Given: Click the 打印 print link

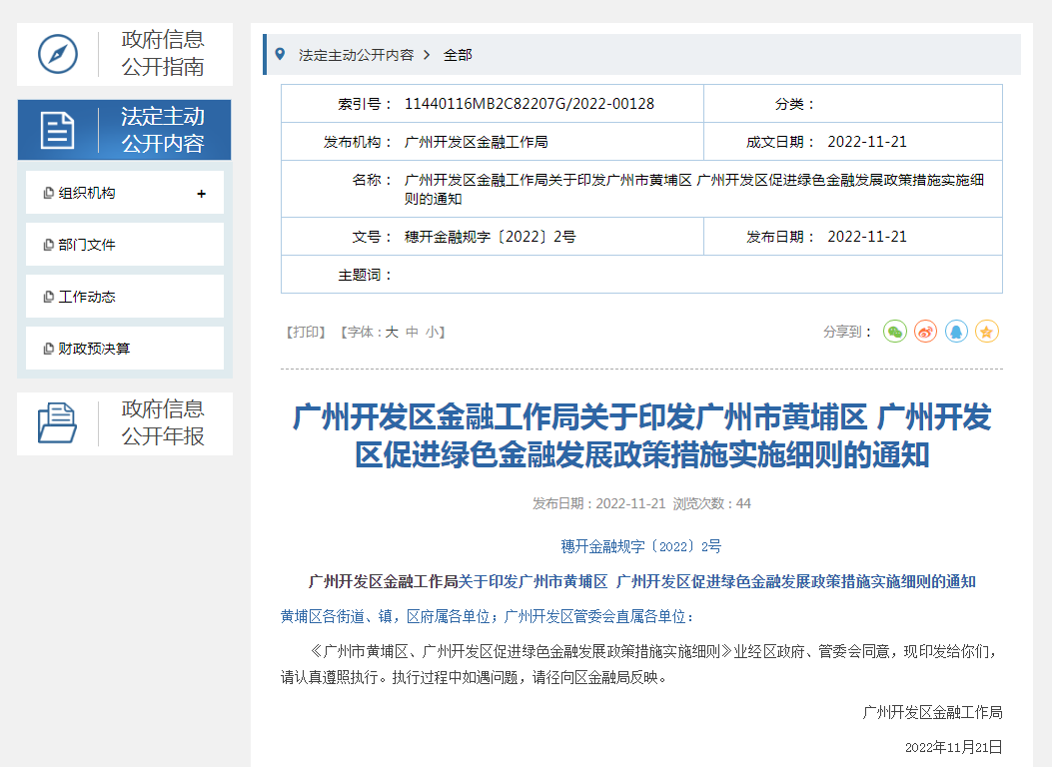Looking at the screenshot, I should click(307, 332).
